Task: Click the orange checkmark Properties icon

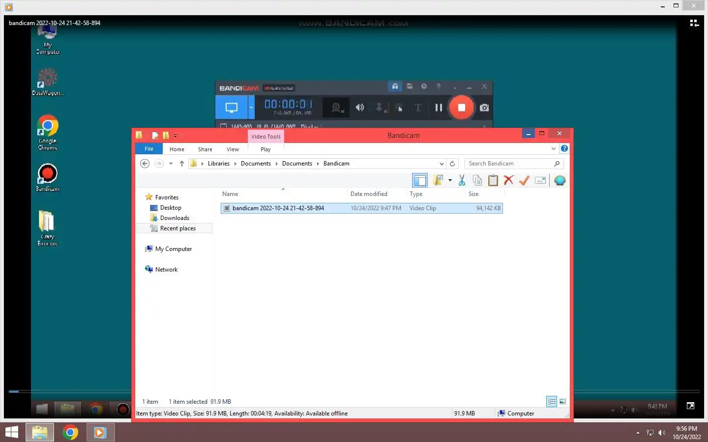Action: pyautogui.click(x=524, y=180)
